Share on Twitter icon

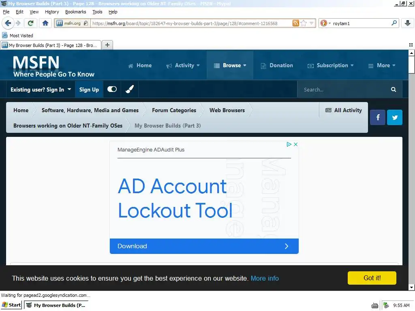coord(395,117)
